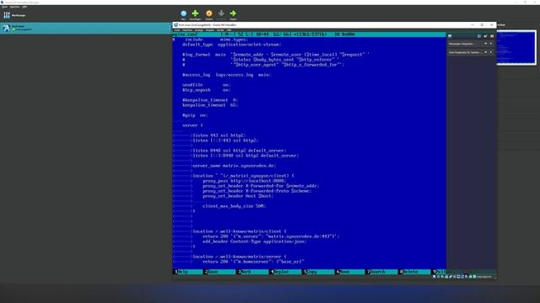Select the Arch Linux VM entry icon
The height and width of the screenshot is (303, 540).
[6, 28]
